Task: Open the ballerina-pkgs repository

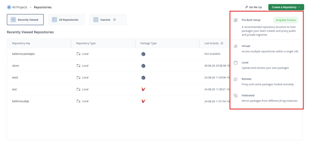Action: (21, 101)
